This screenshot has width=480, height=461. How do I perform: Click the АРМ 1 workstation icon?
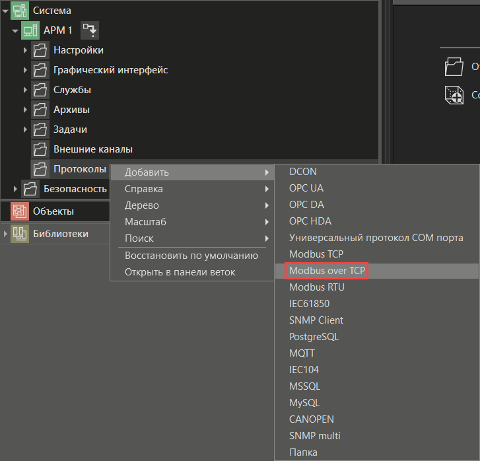click(30, 30)
